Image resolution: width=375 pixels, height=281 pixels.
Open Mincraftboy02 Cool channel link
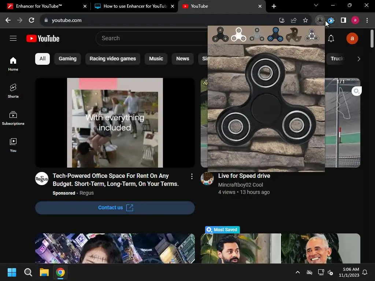241,185
